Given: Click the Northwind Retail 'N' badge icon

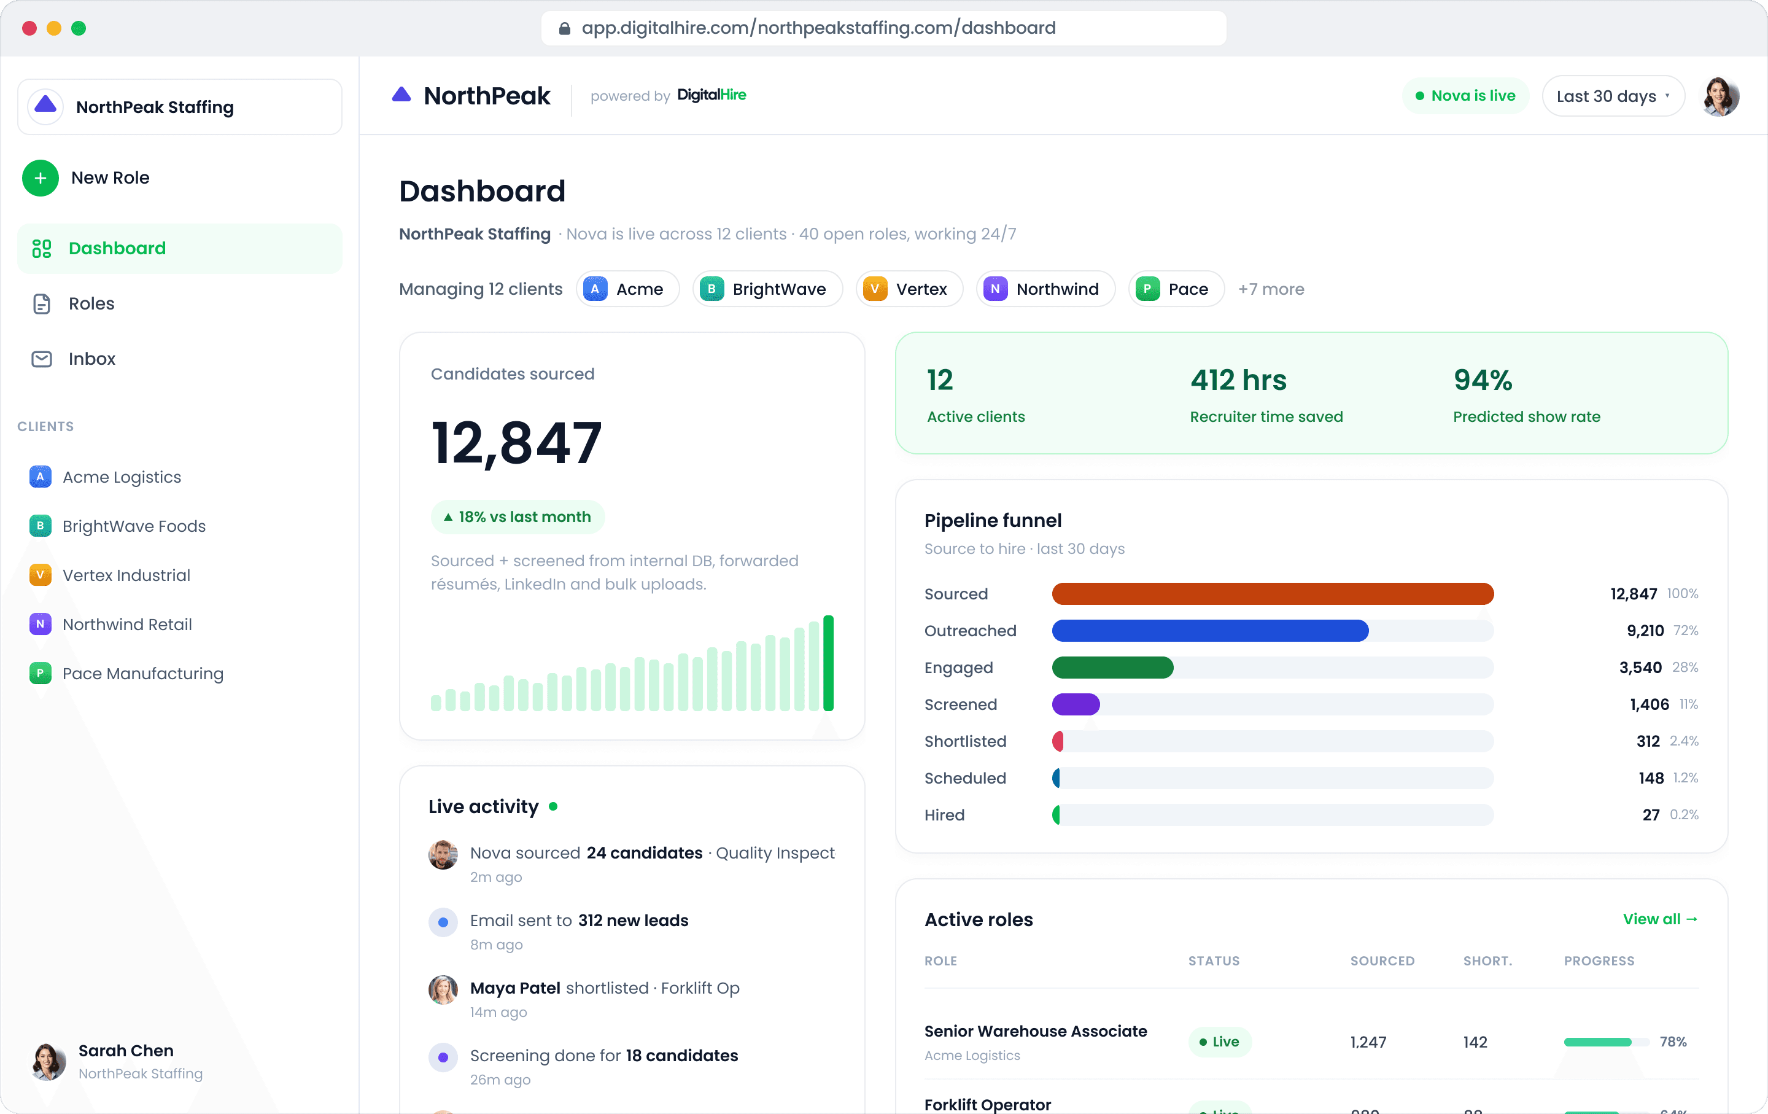Looking at the screenshot, I should tap(41, 624).
